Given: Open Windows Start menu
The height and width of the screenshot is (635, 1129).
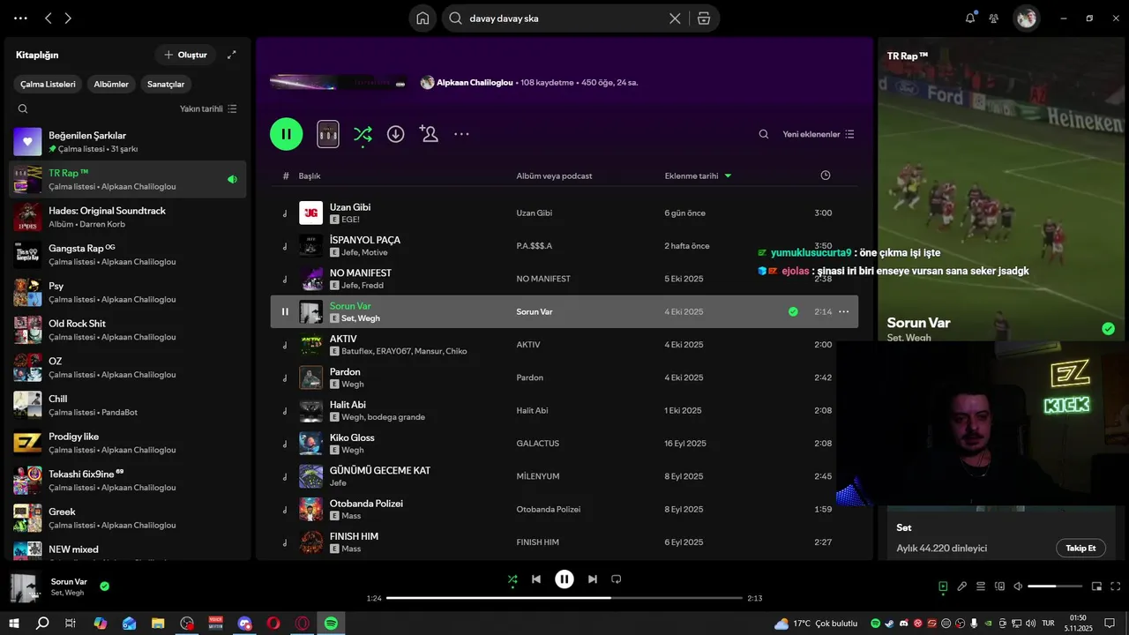Looking at the screenshot, I should click(x=13, y=624).
